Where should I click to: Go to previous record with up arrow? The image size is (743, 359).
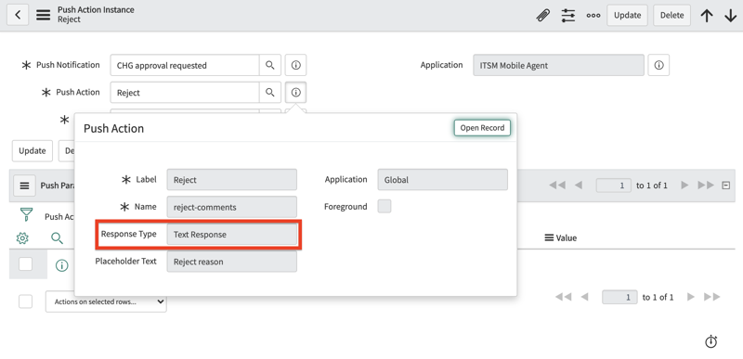click(x=707, y=16)
